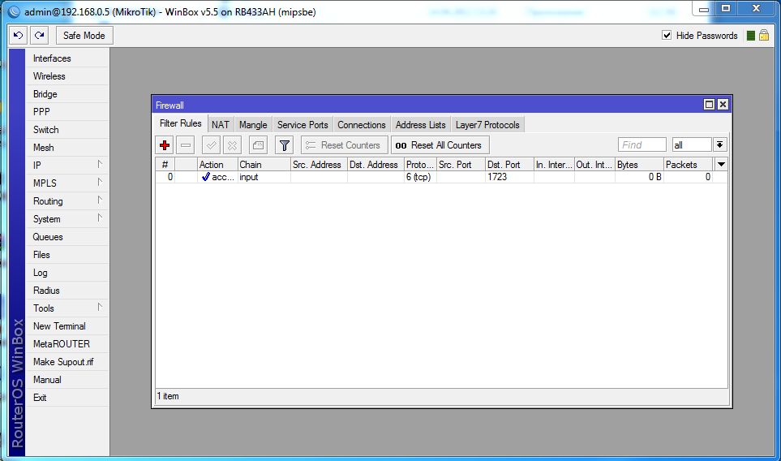The image size is (781, 461).
Task: Click the minus remove rule icon
Action: (x=186, y=145)
